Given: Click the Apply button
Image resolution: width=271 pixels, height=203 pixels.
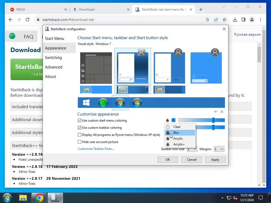Looking at the screenshot, I should click(x=215, y=160).
